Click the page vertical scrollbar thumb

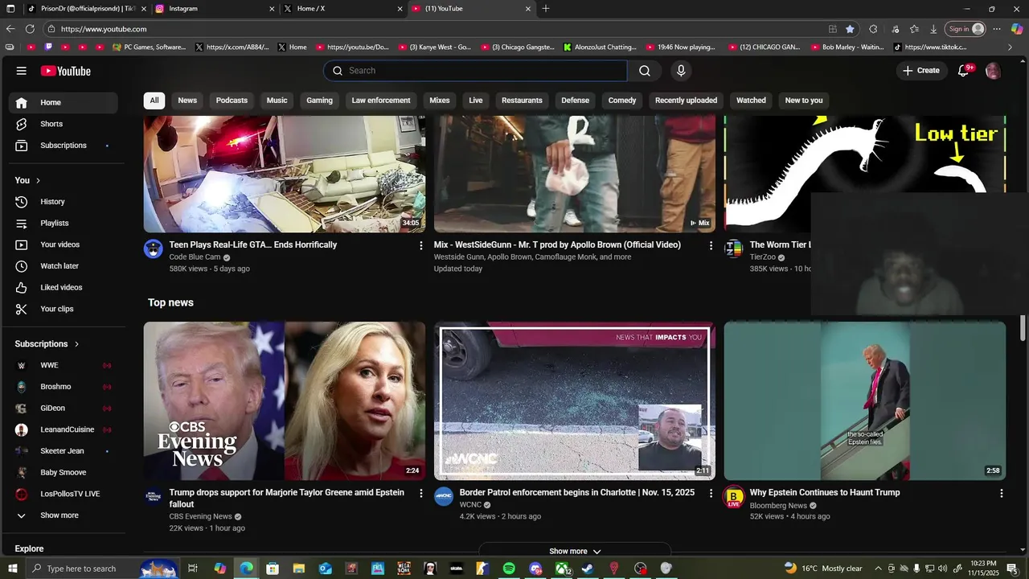pyautogui.click(x=1023, y=328)
